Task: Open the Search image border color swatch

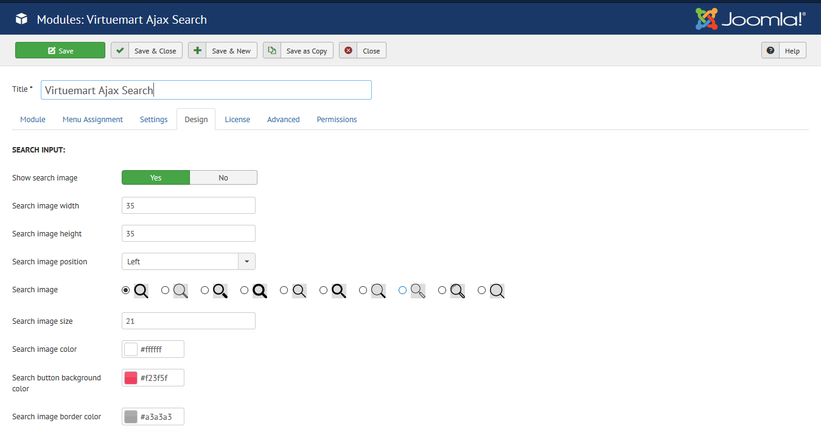Action: 131,417
